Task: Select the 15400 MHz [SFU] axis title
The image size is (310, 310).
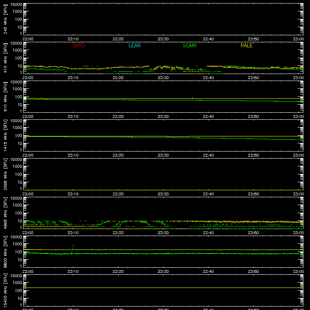Action: tap(5, 290)
